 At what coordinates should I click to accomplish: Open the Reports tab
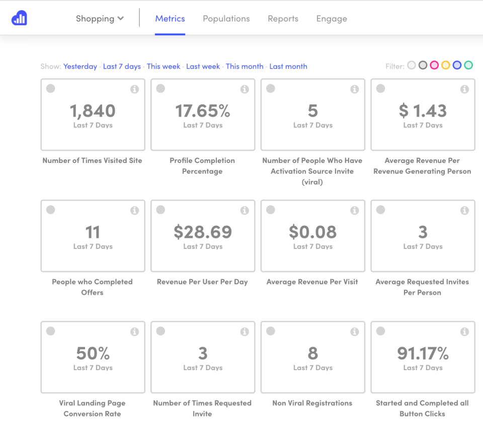(x=283, y=19)
